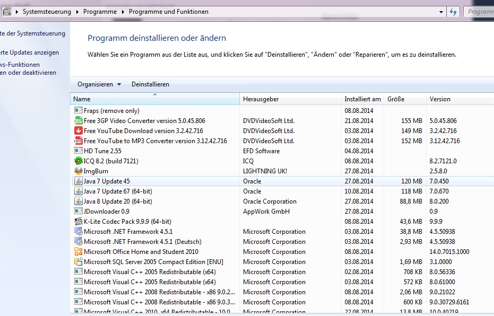Click the K-Lite Codec Pack icon
The width and height of the screenshot is (494, 316).
pos(78,221)
